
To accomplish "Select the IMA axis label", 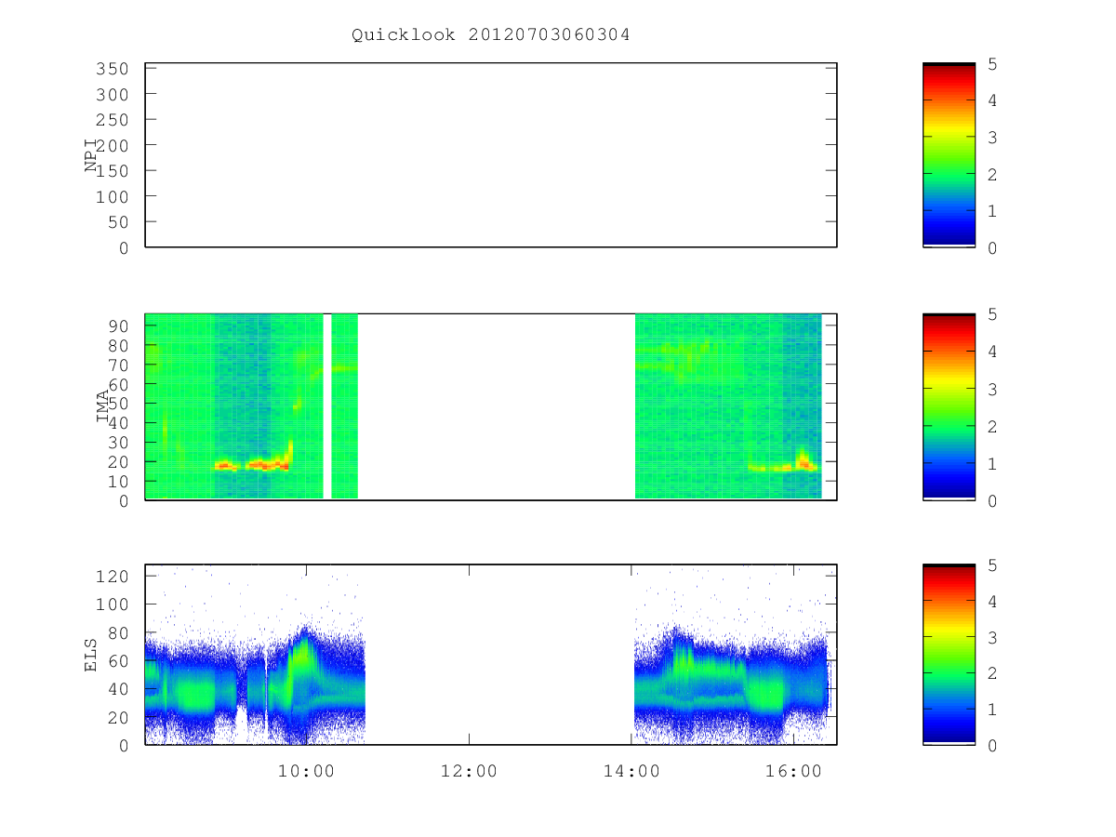I will click(102, 406).
